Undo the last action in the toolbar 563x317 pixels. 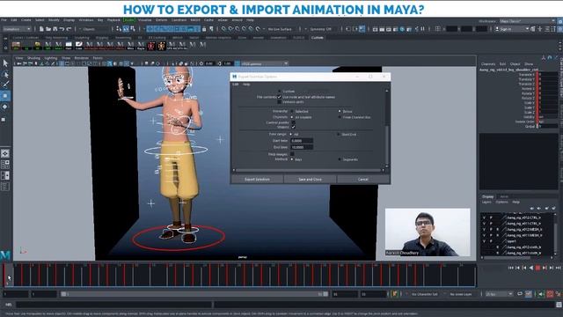click(62, 29)
